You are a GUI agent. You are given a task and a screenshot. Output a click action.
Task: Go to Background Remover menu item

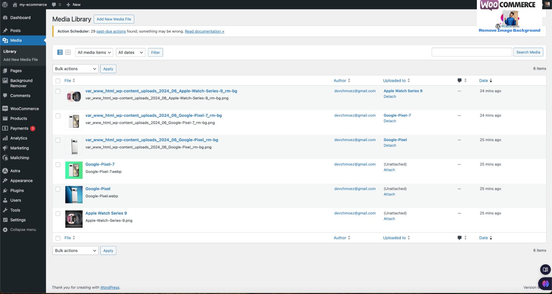click(21, 83)
